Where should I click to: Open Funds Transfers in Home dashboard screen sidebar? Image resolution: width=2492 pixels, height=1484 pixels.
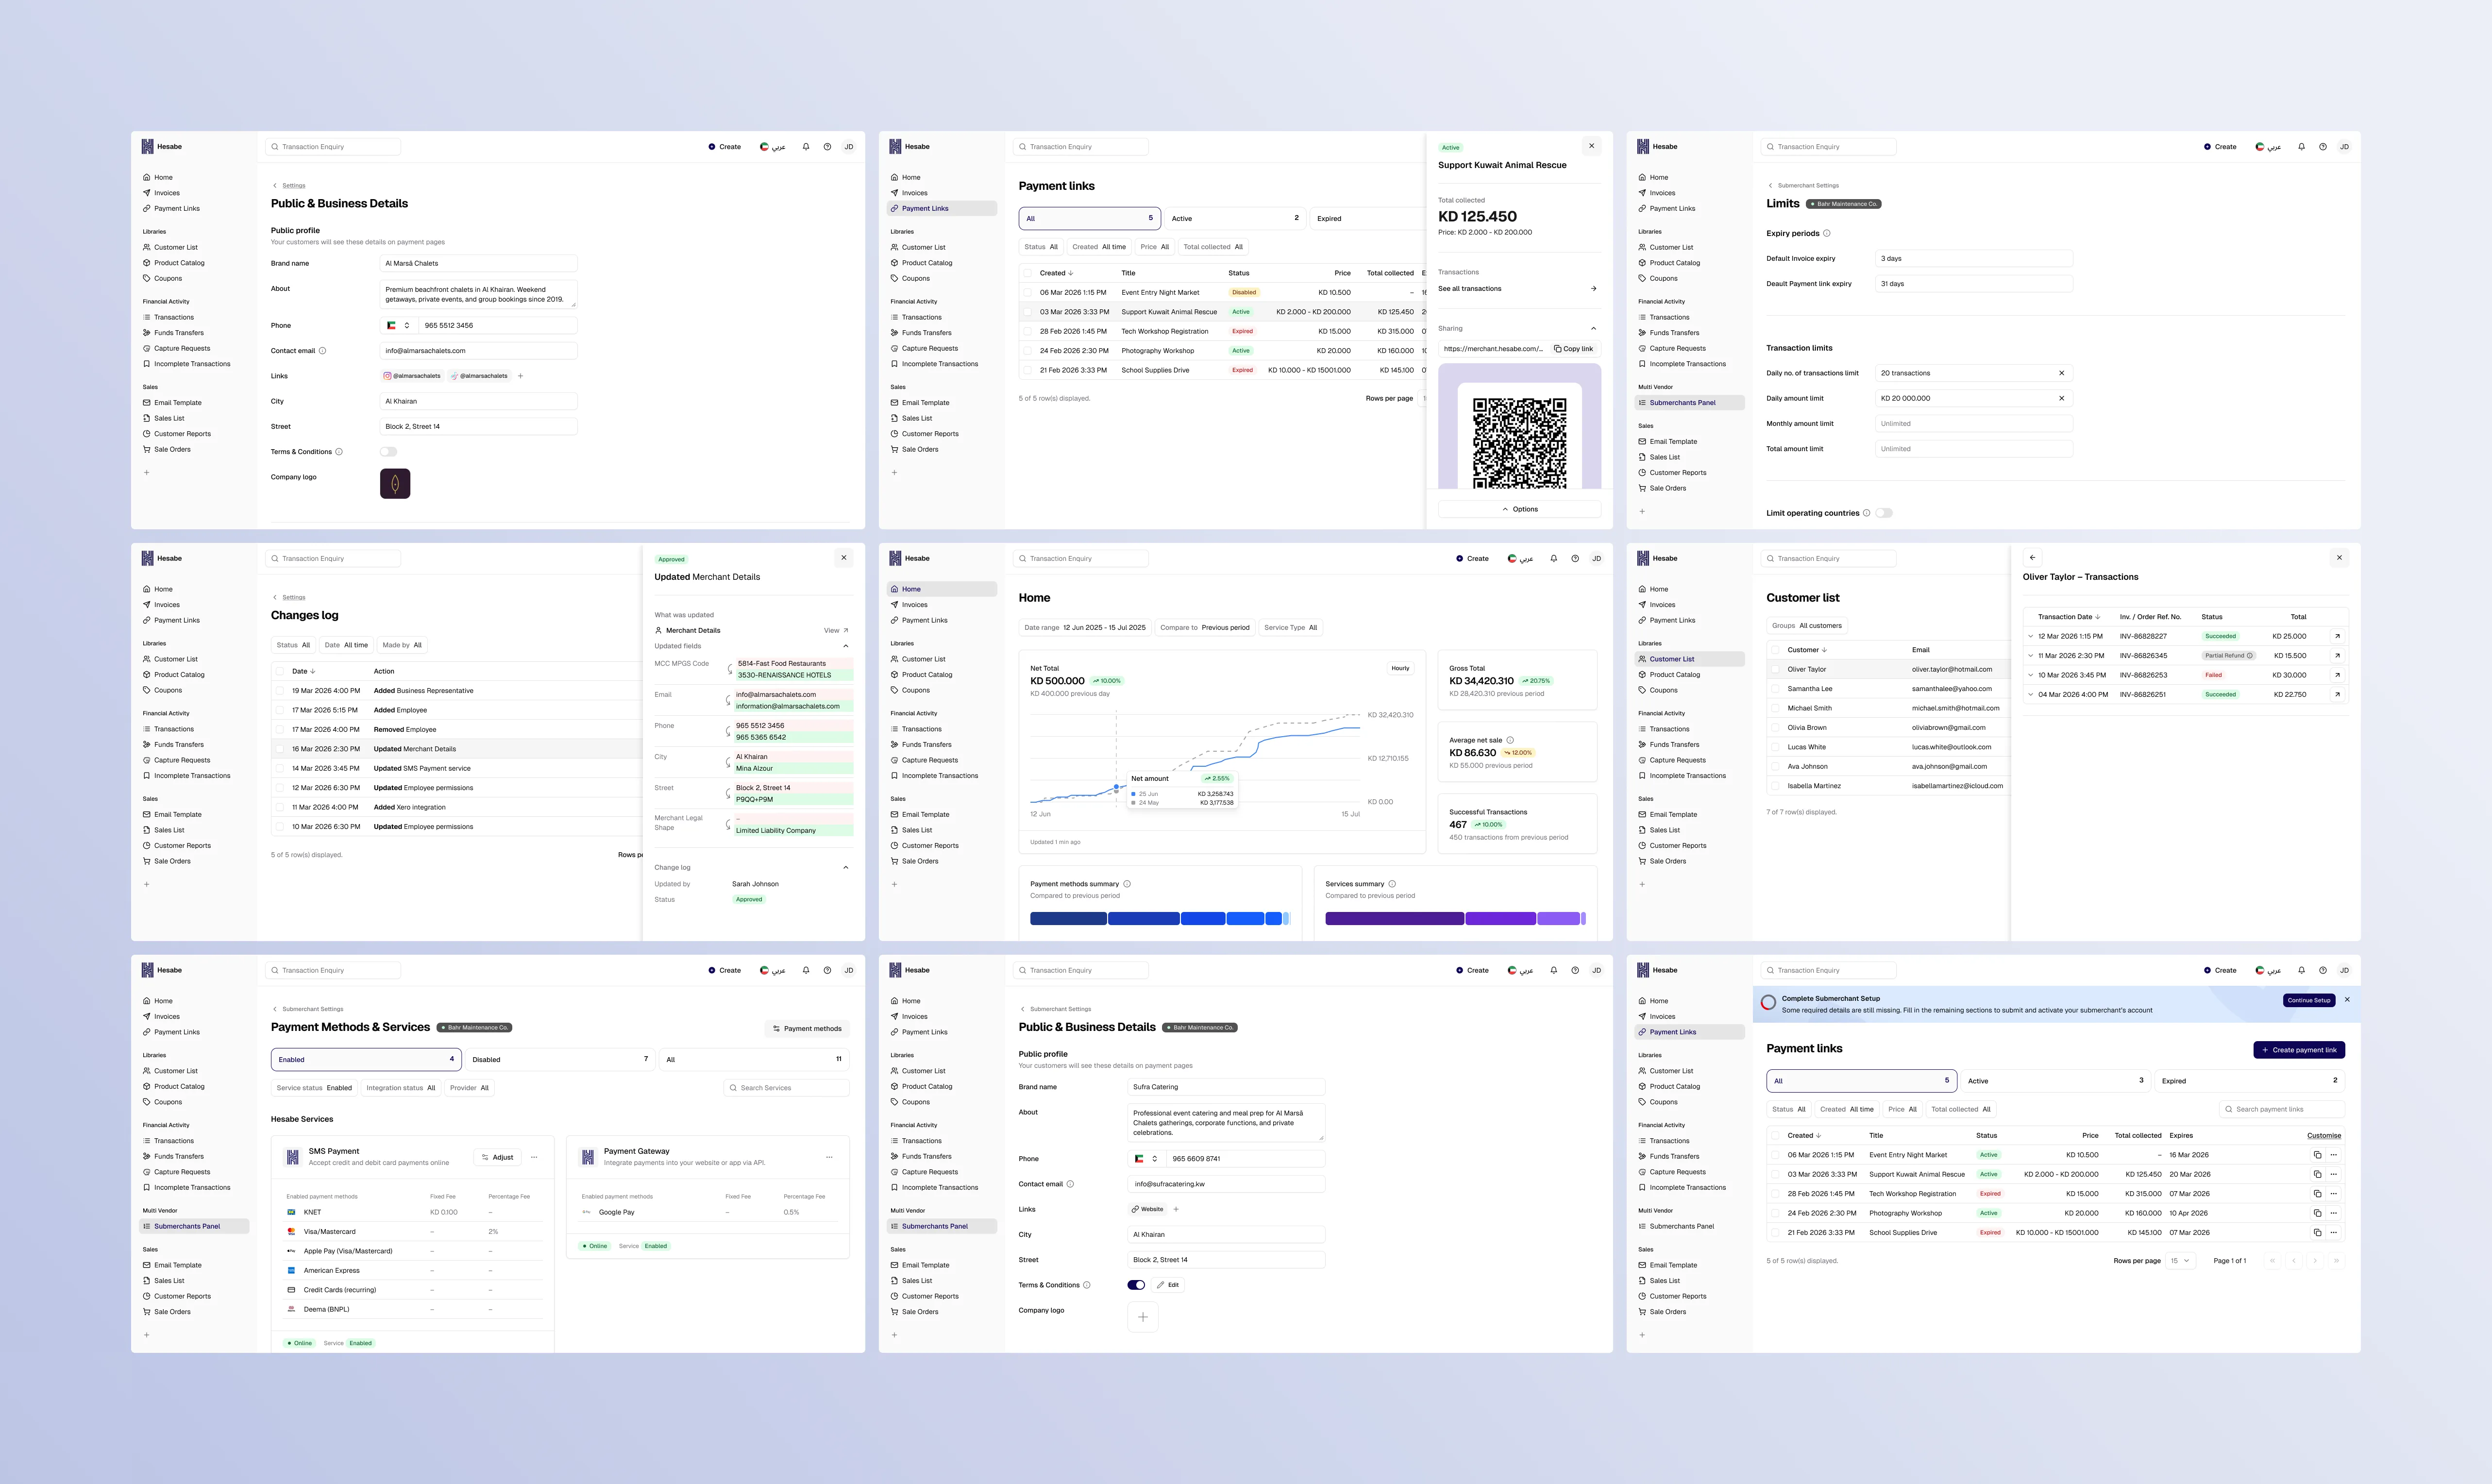(x=926, y=745)
